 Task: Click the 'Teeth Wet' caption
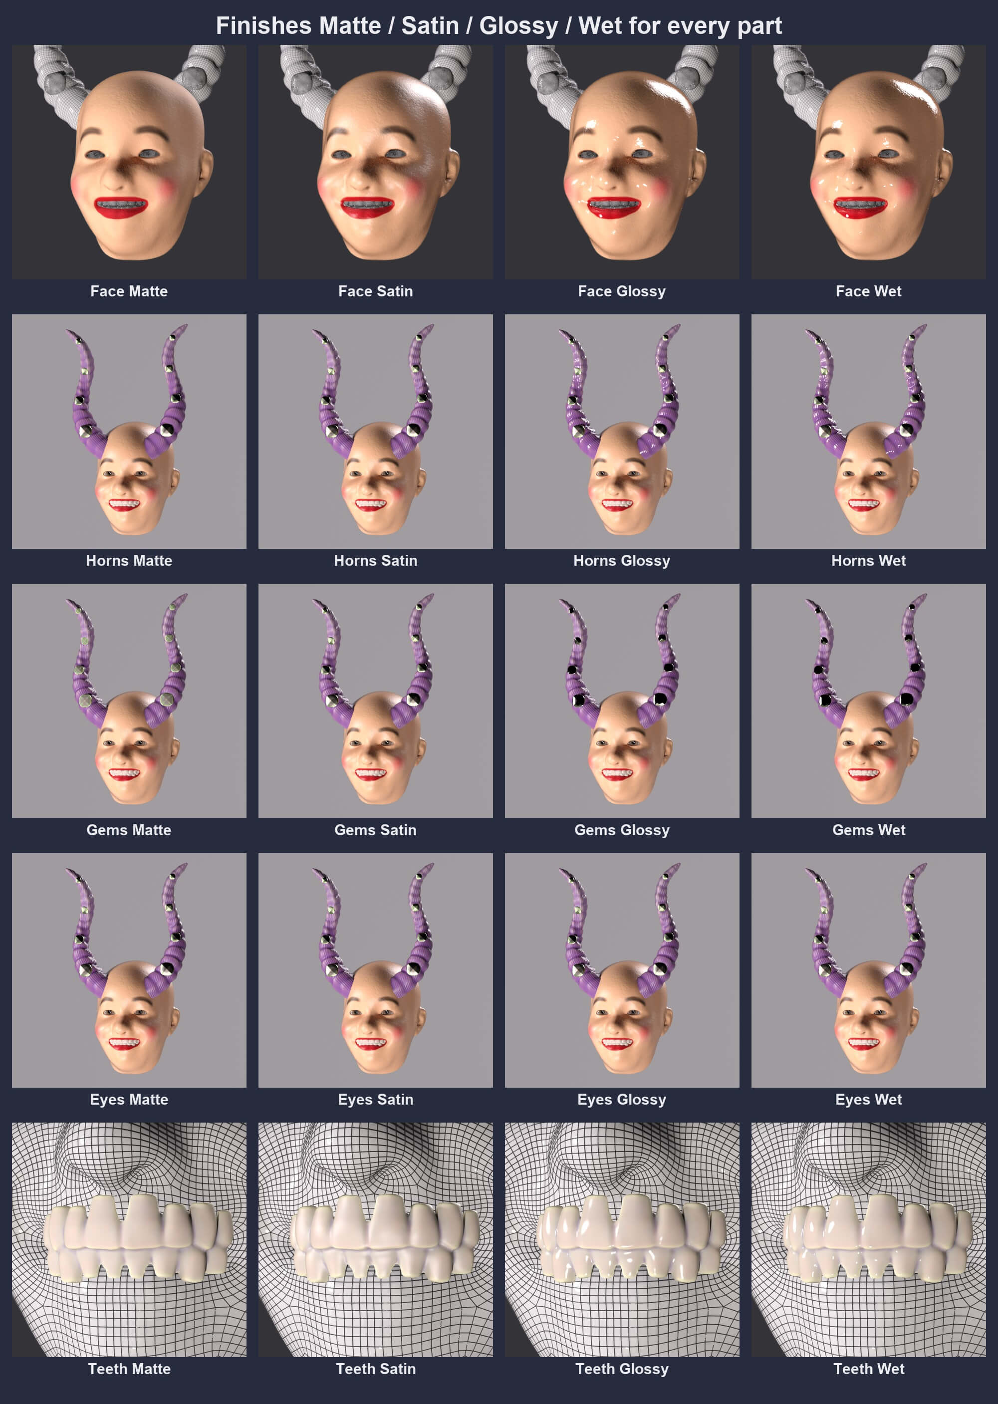pos(868,1369)
